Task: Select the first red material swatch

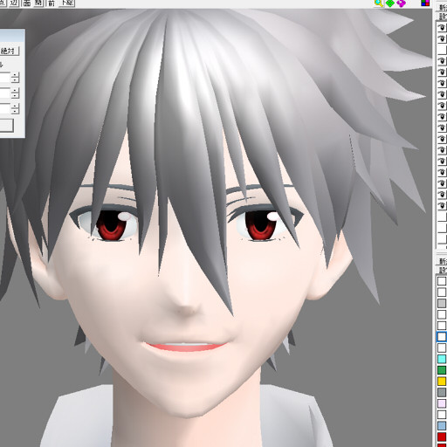Action: 442,437
